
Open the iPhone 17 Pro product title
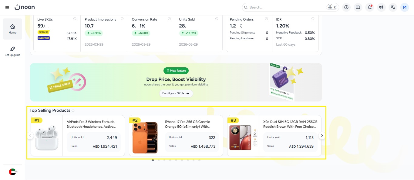pyautogui.click(x=188, y=124)
